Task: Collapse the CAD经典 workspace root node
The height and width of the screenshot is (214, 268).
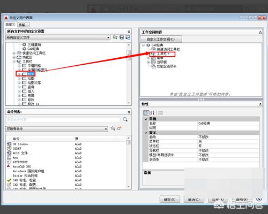Action: (143, 45)
